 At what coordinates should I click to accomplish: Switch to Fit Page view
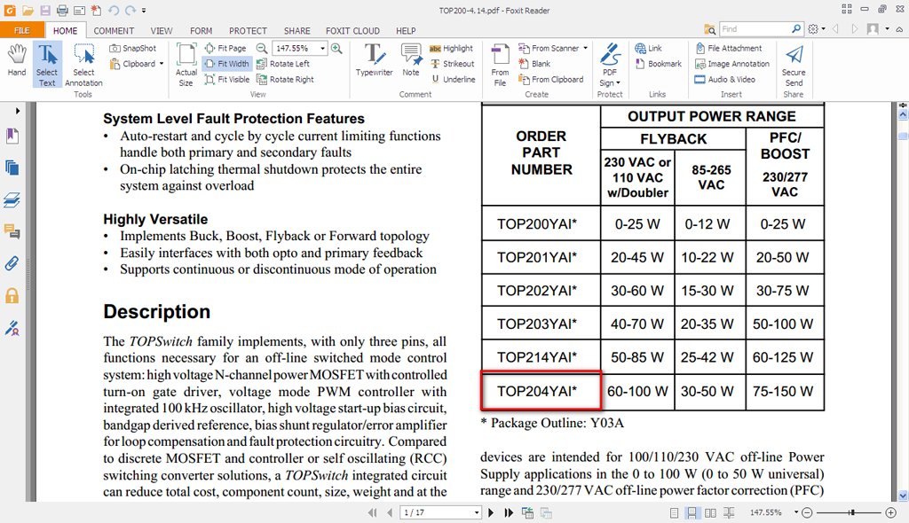[x=225, y=48]
